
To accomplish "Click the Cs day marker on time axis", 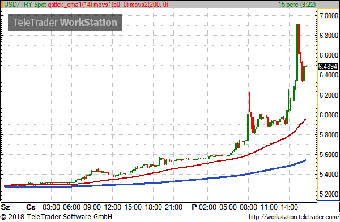I will coord(31,207).
